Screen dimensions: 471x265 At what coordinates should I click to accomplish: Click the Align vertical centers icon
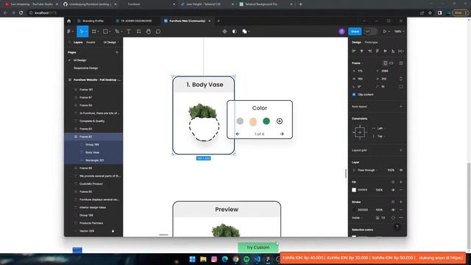point(385,51)
